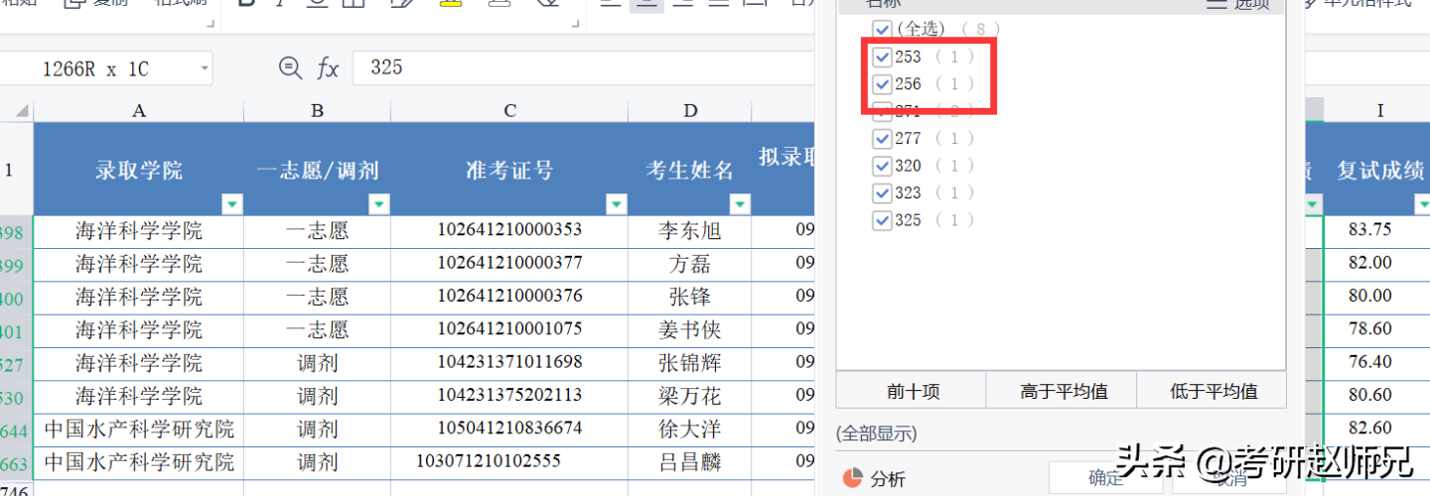The width and height of the screenshot is (1430, 496).
Task: Click the 录取学院 header cell
Action: (139, 170)
